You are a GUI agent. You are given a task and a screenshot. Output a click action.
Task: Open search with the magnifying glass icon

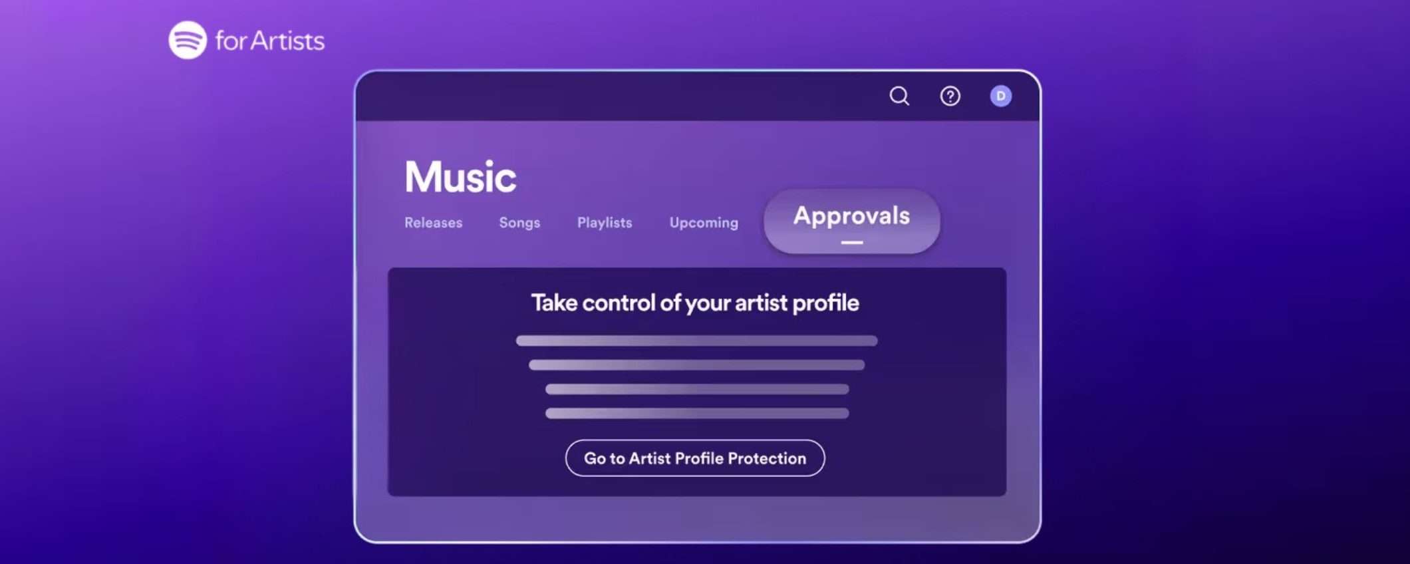[899, 96]
